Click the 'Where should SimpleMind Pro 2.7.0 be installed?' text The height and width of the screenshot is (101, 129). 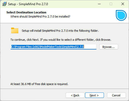[x=40, y=16]
